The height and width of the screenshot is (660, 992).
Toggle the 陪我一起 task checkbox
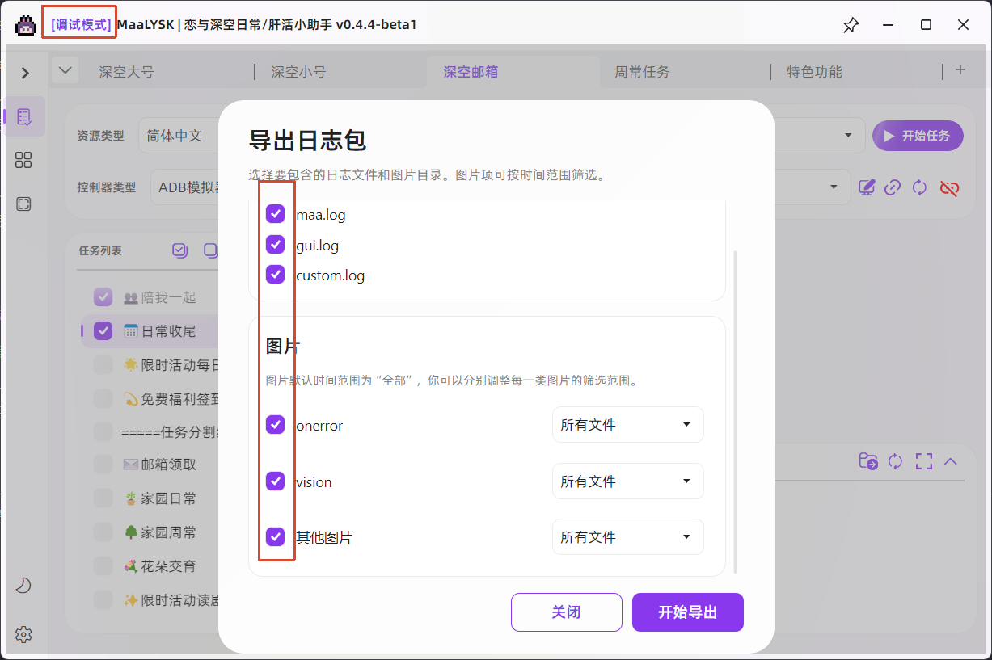[103, 297]
